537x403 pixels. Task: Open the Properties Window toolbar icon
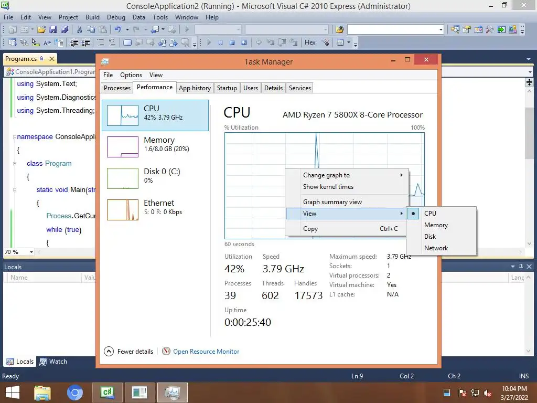pos(466,29)
